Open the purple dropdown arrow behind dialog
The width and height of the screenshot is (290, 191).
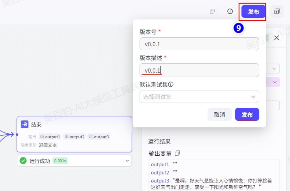[276, 82]
